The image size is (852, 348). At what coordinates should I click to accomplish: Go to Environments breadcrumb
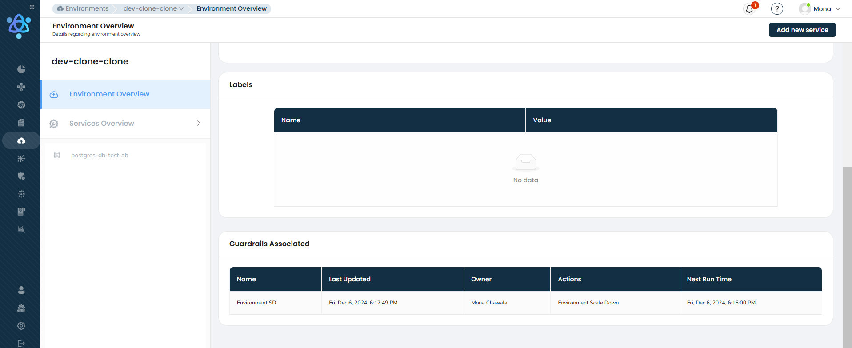pyautogui.click(x=83, y=8)
